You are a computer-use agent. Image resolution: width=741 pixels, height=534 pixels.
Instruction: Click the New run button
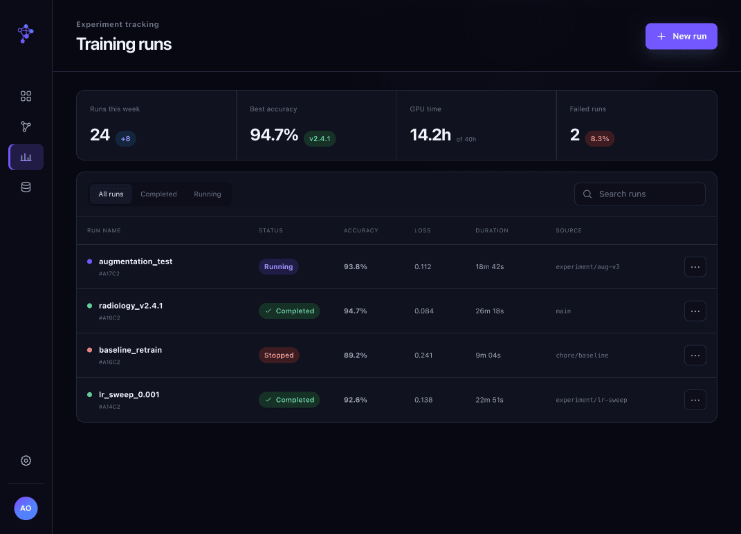coord(681,37)
